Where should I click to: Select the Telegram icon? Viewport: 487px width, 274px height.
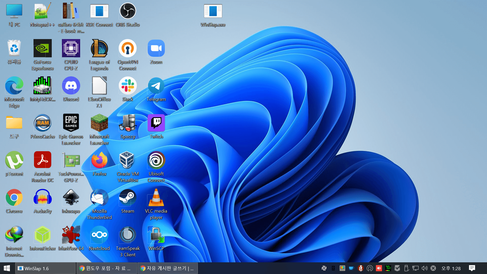(156, 89)
